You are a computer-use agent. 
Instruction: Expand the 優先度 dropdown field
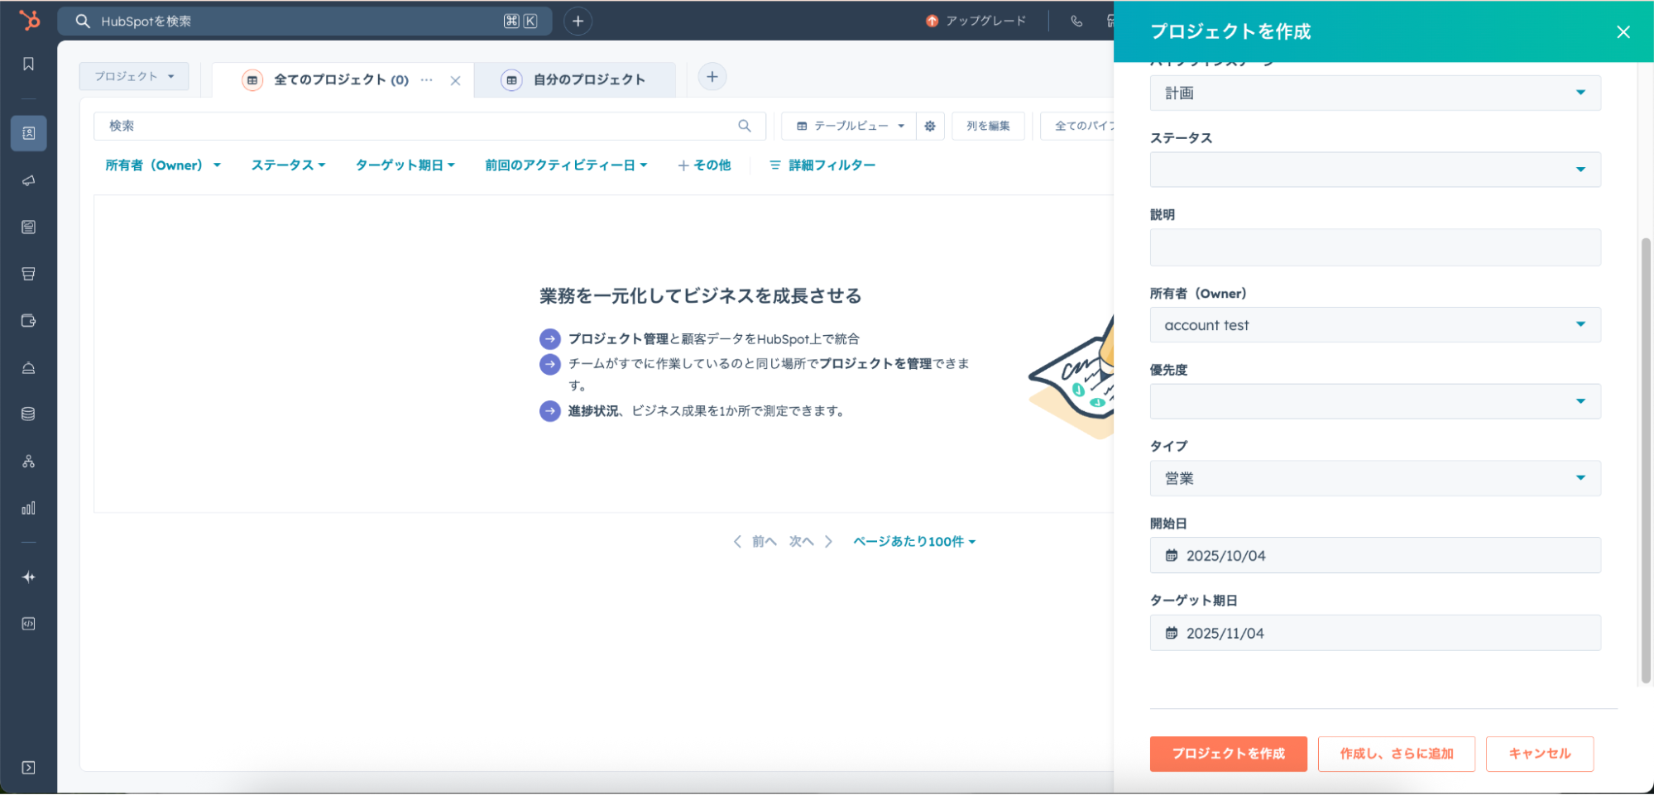coord(1374,402)
